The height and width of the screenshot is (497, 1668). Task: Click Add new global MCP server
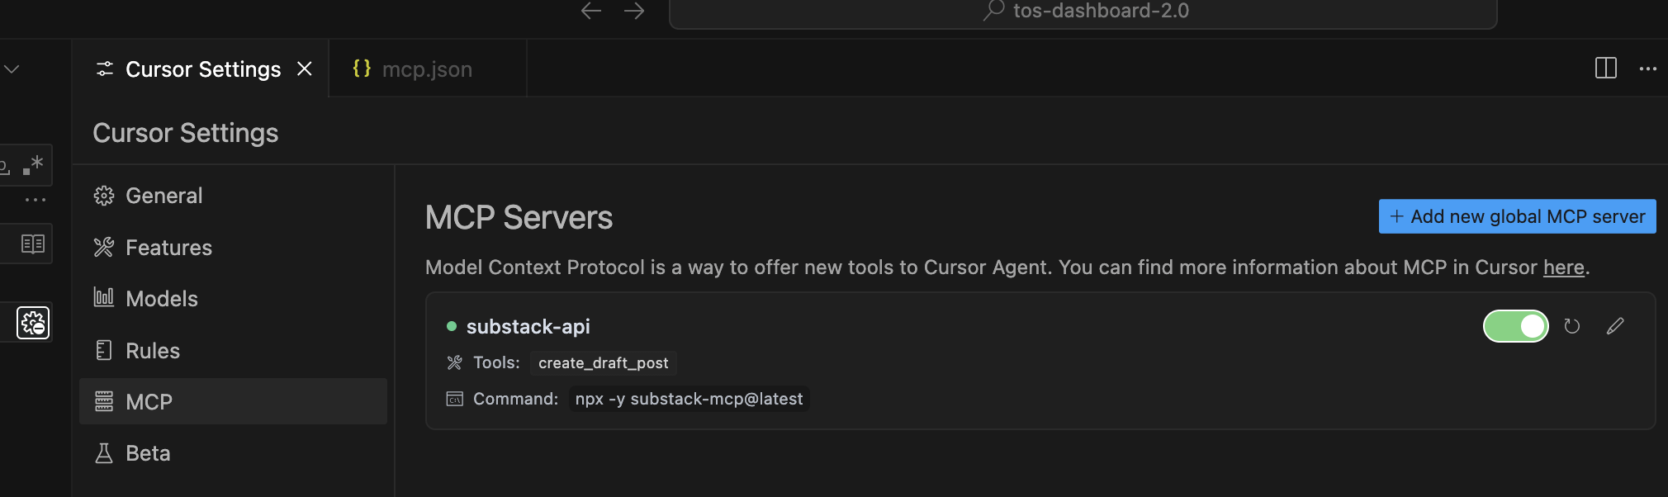point(1517,216)
